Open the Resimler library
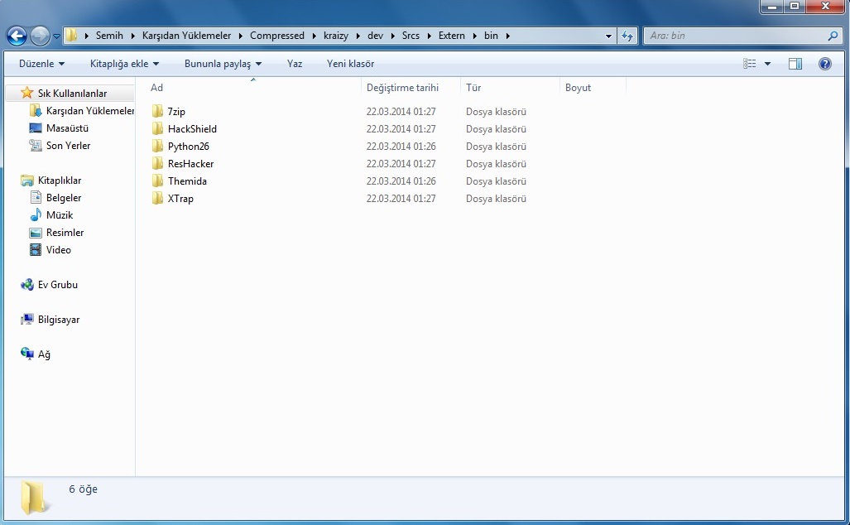 click(x=65, y=232)
